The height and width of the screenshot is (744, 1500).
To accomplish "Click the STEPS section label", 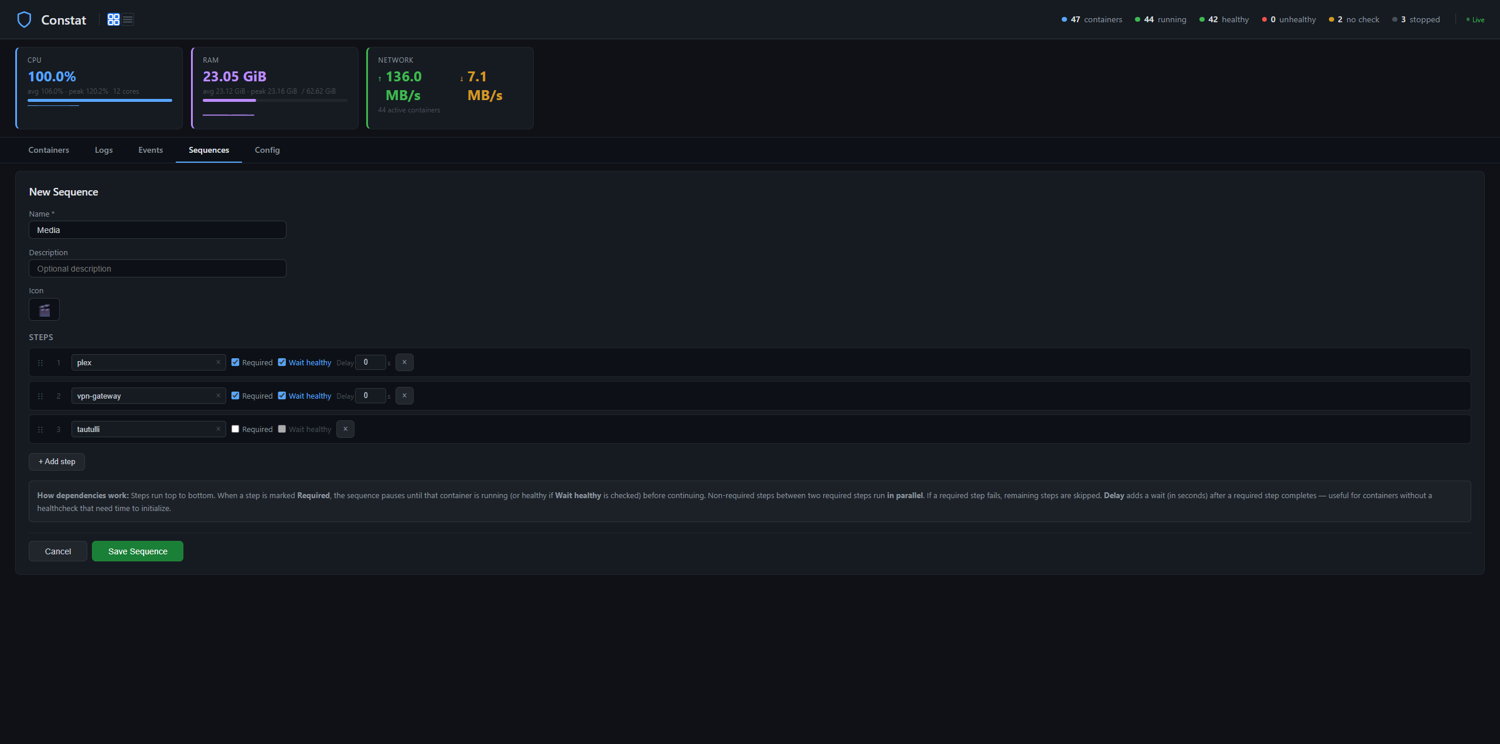I will [41, 338].
